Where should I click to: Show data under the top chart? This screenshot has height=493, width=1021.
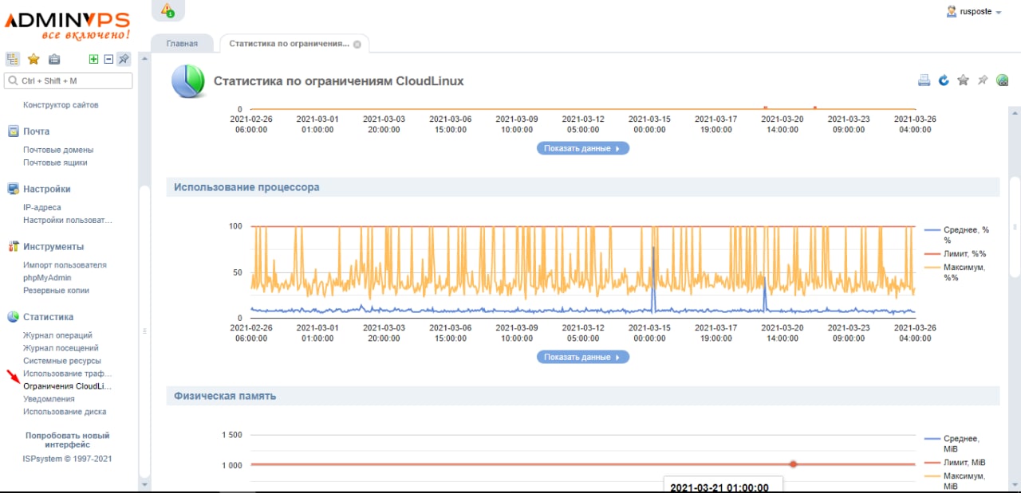coord(582,148)
